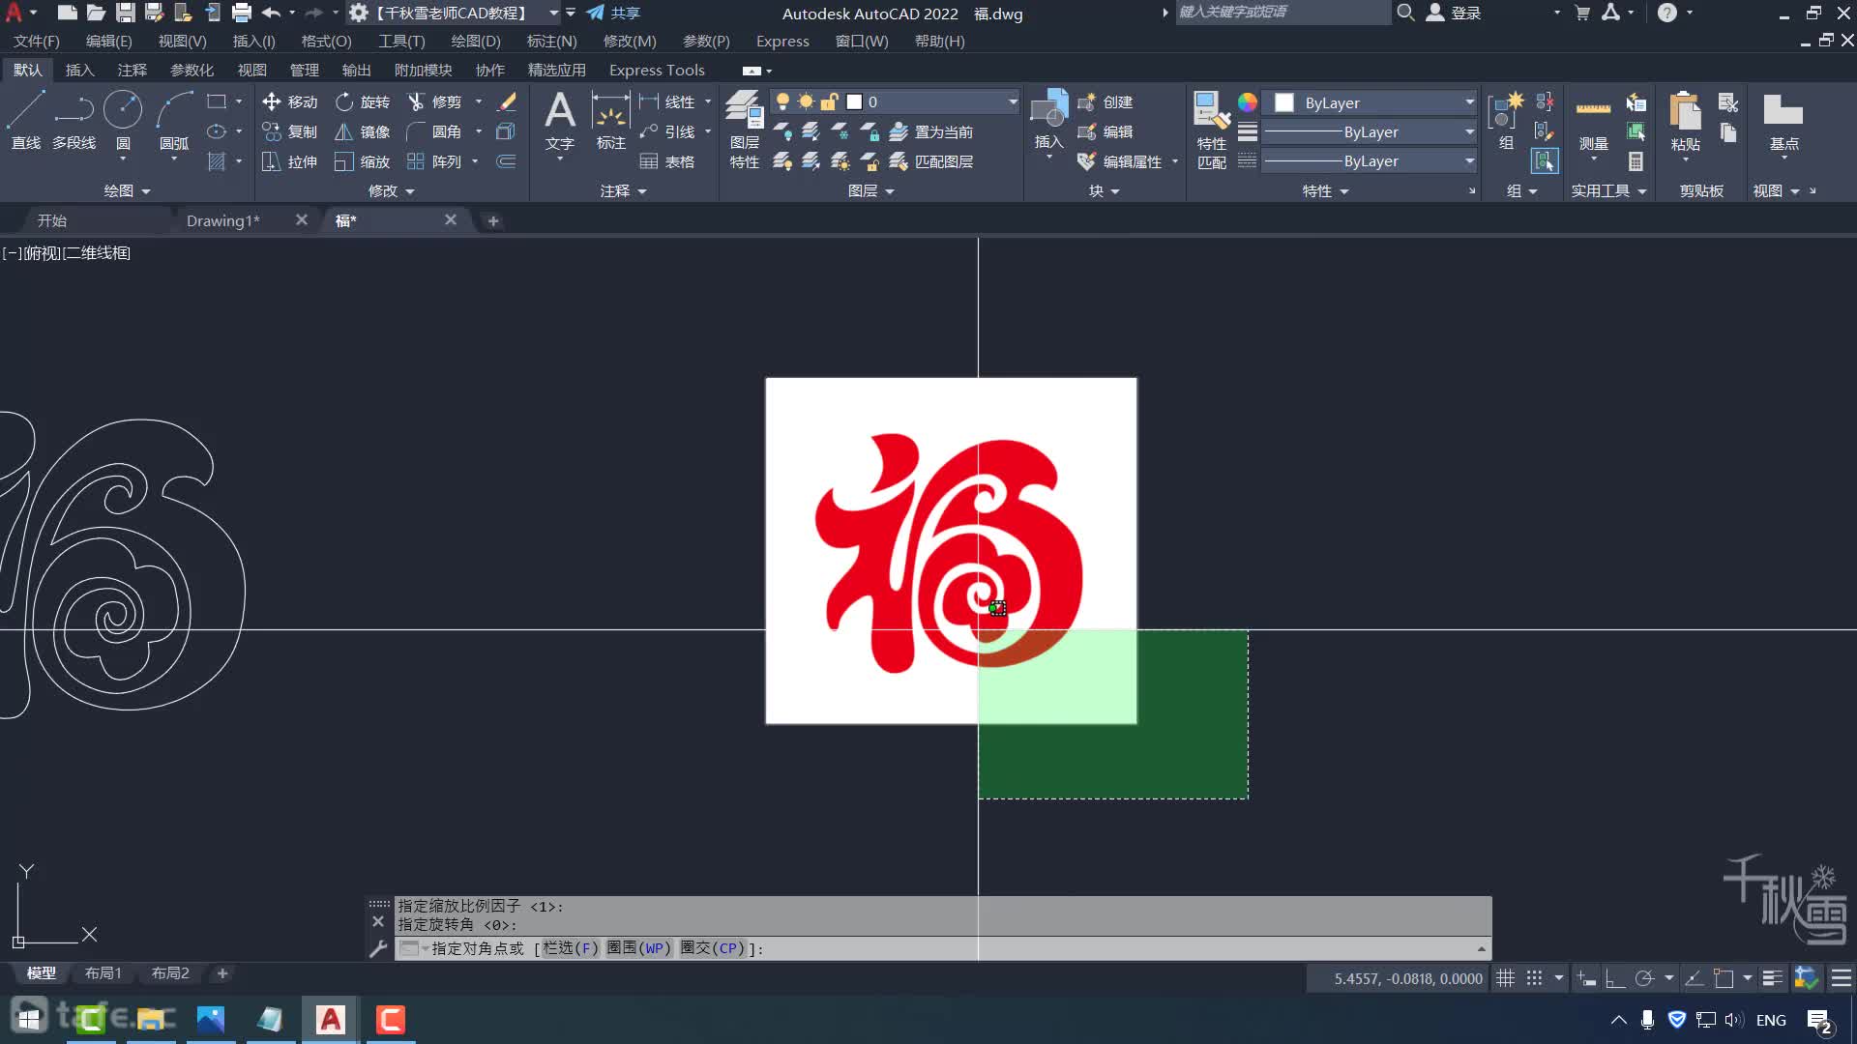The image size is (1857, 1044).
Task: Click the keyword search input field
Action: (x=1282, y=13)
